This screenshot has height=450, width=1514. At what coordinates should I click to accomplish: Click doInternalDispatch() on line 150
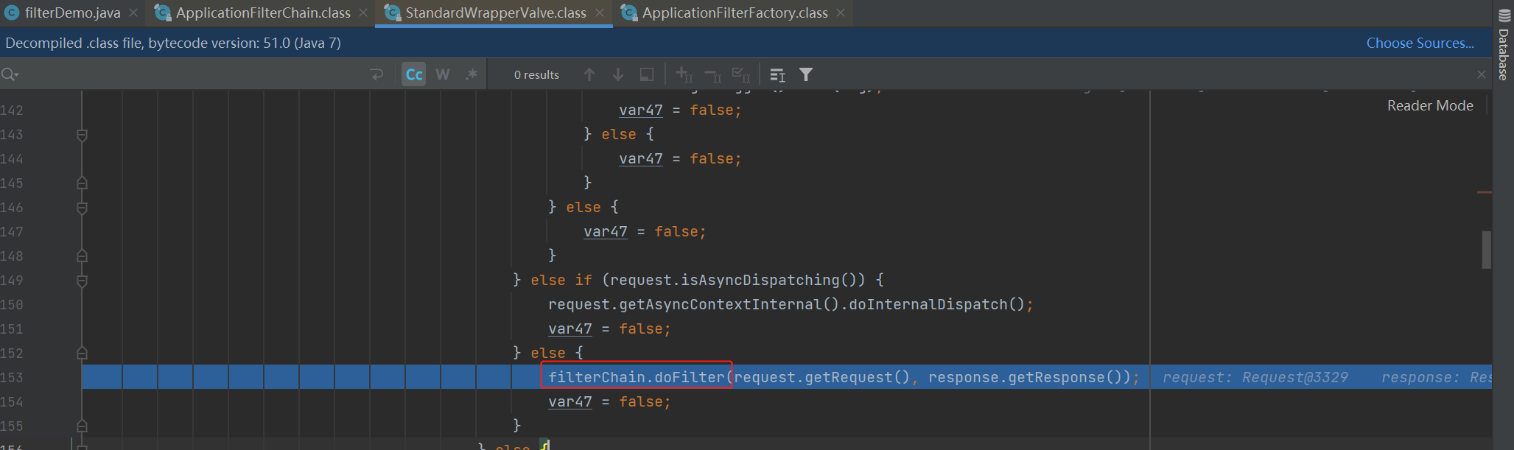pos(936,304)
